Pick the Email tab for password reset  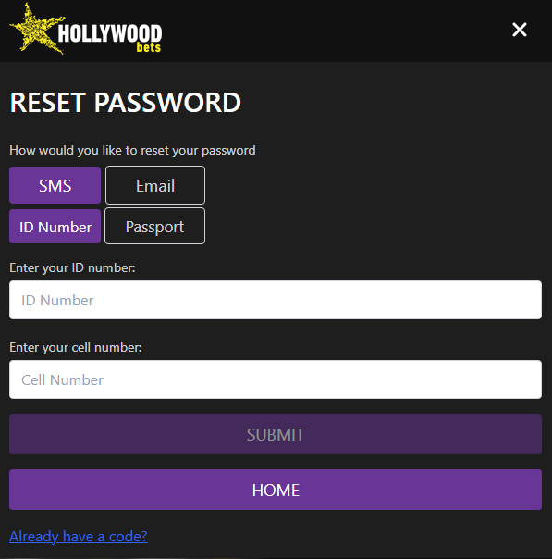pos(155,185)
